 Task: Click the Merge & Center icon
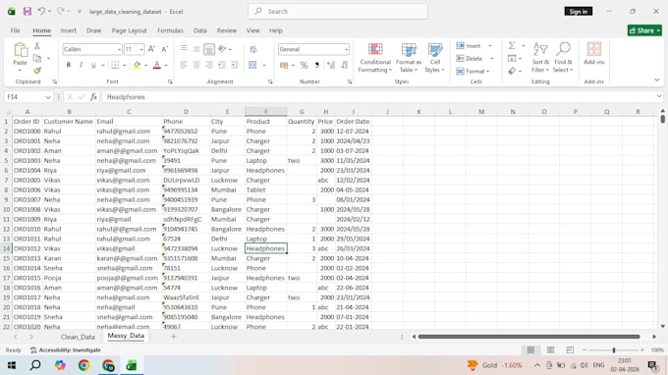pyautogui.click(x=252, y=65)
